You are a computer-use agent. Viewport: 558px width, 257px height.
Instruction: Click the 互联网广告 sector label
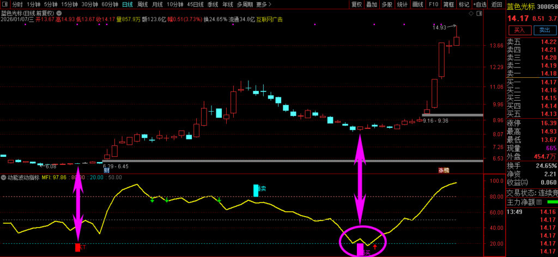coord(270,19)
